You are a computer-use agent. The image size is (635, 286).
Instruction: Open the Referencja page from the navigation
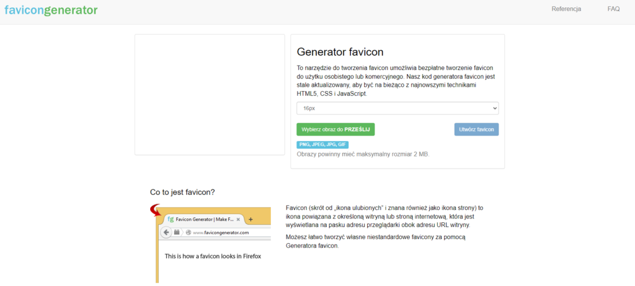coord(566,9)
